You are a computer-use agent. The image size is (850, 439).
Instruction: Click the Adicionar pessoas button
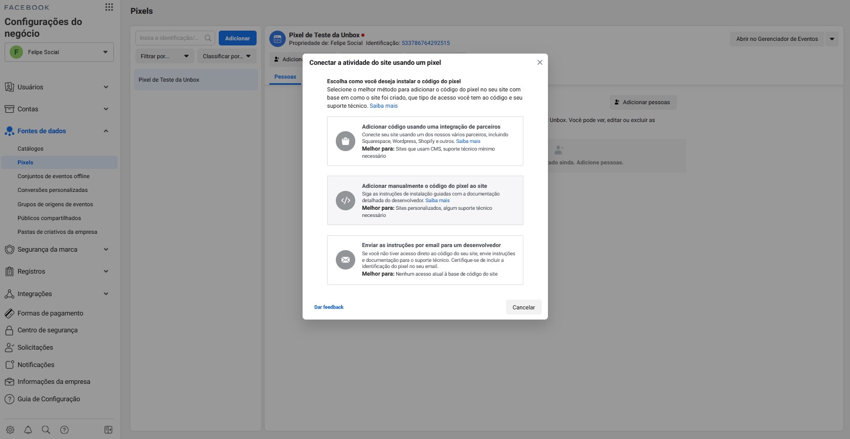[643, 102]
